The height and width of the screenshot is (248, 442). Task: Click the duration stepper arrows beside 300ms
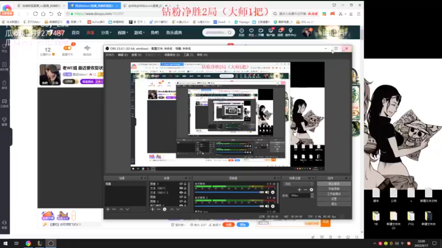point(312,196)
